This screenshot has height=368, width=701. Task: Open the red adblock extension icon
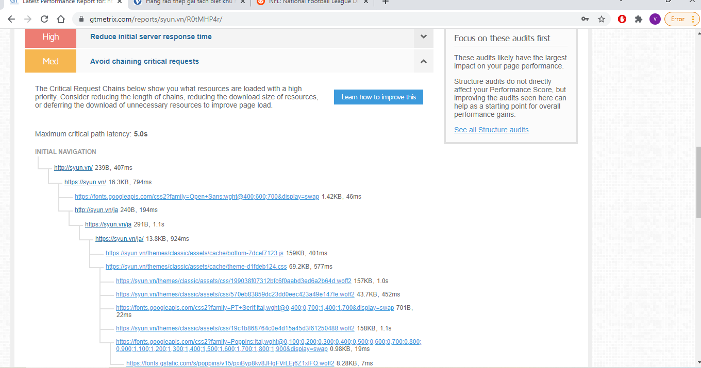[x=622, y=19]
